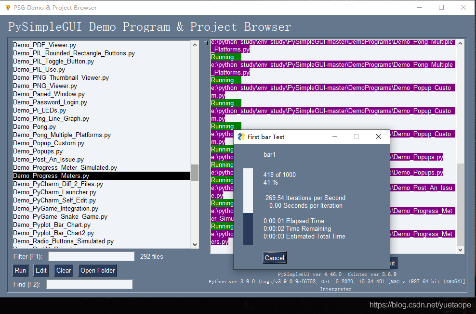The image size is (476, 314).
Task: Select Demo_PyCharm_Launcher.py
Action: [x=101, y=192]
